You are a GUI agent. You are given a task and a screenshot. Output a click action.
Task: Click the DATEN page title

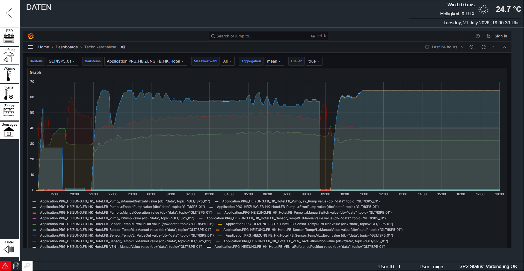click(x=39, y=7)
